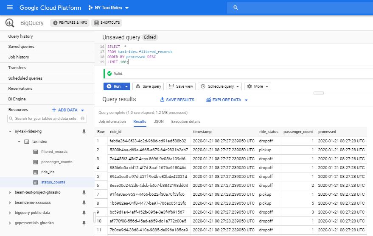Expand the beamdemo-xxxxxxxx project
This screenshot has height=236, width=373.
click(10, 203)
